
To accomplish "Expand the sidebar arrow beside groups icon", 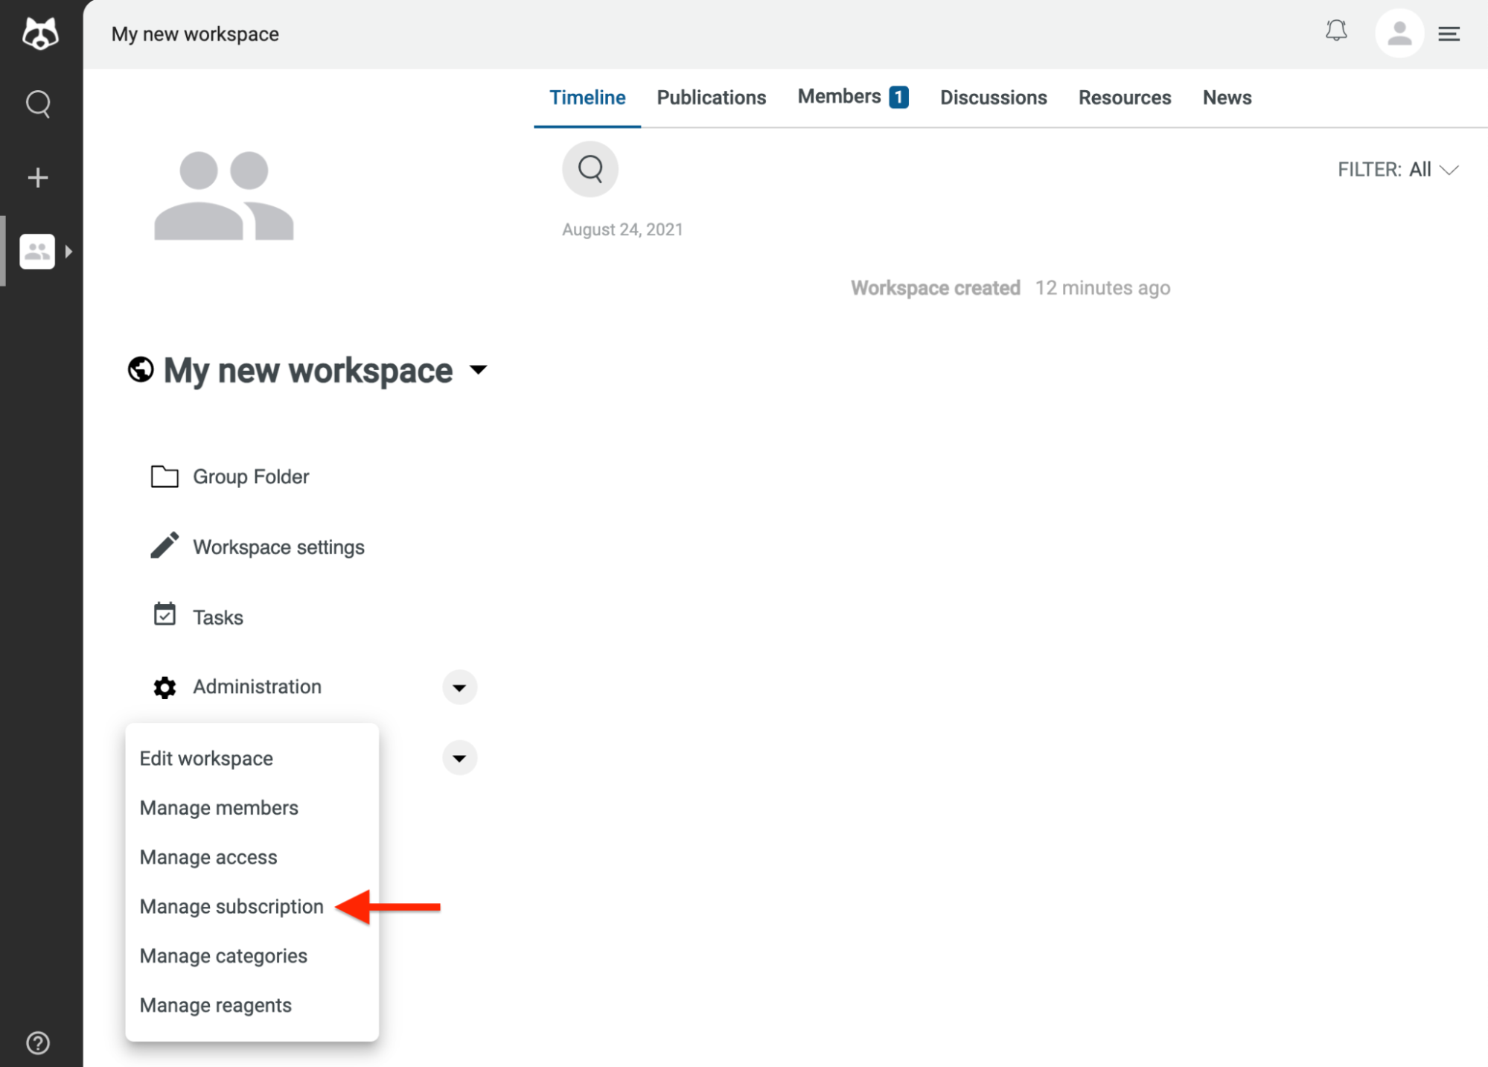I will pos(68,252).
